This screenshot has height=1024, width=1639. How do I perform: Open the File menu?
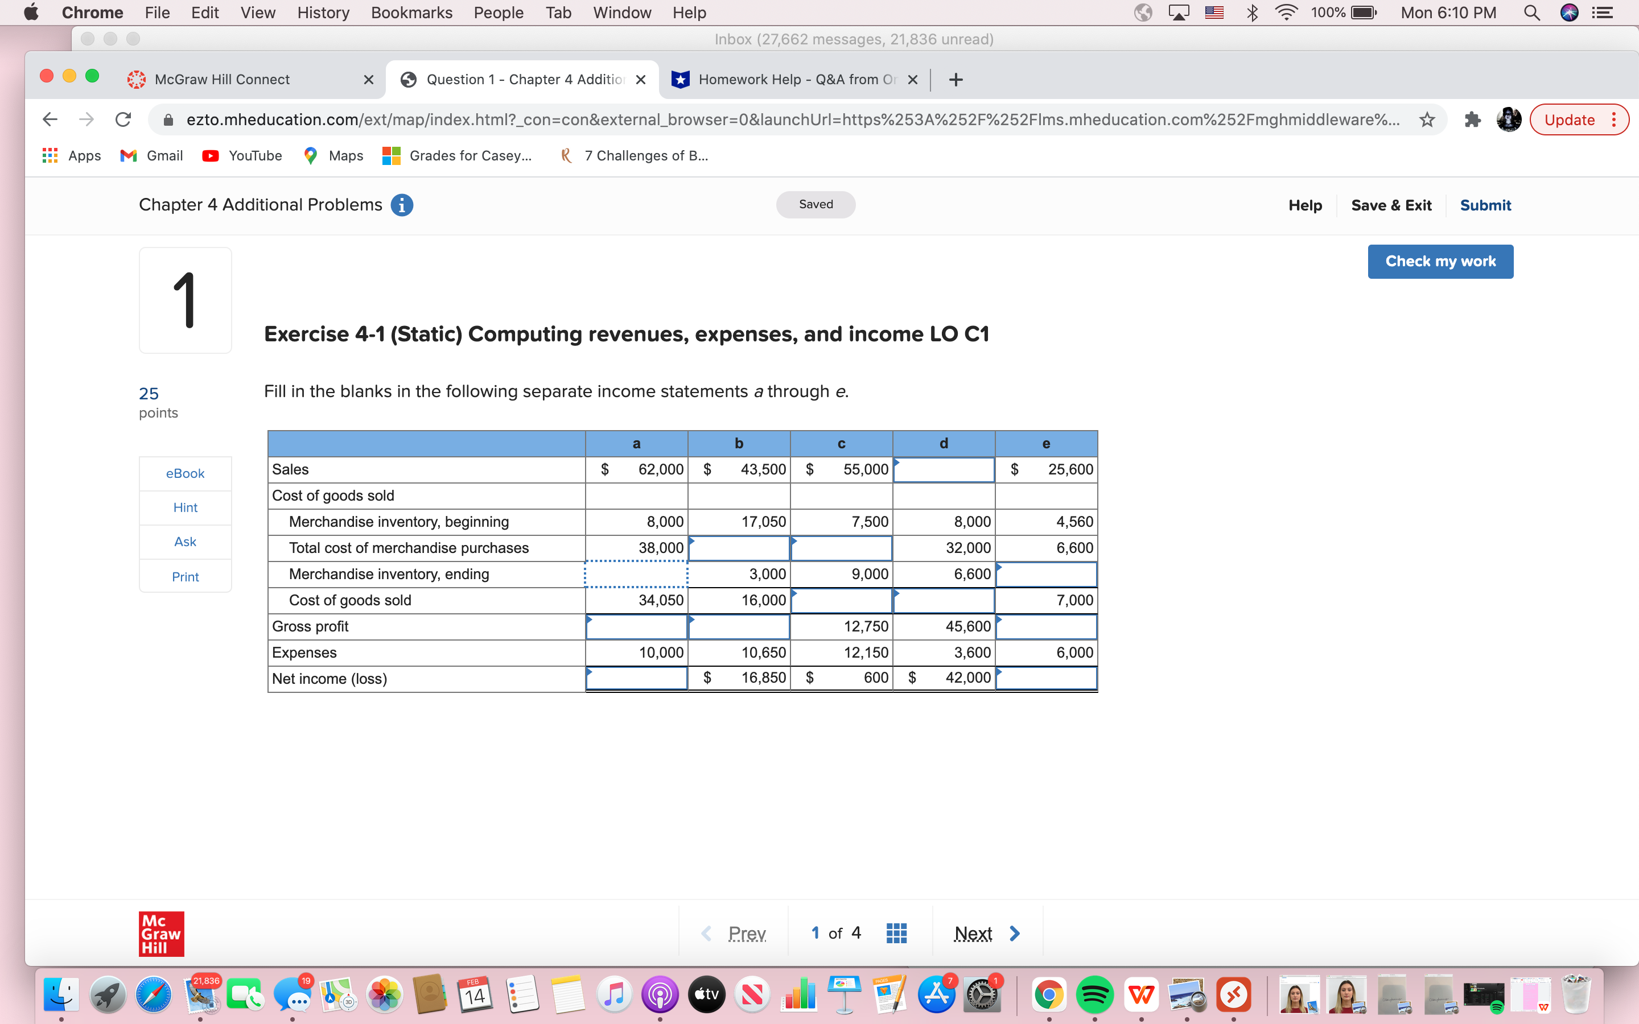156,12
